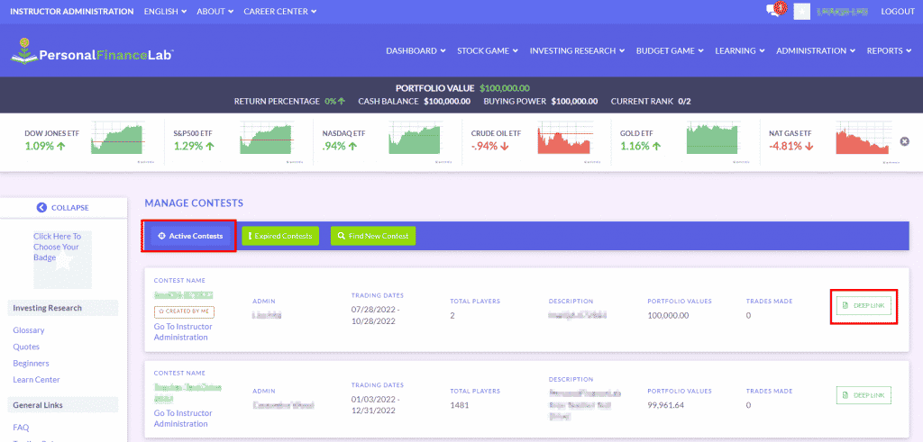
Task: Open the Learning menu
Action: tap(740, 50)
